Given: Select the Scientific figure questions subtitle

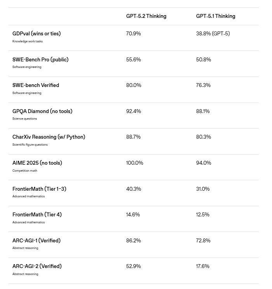Looking at the screenshot, I should [30, 145].
